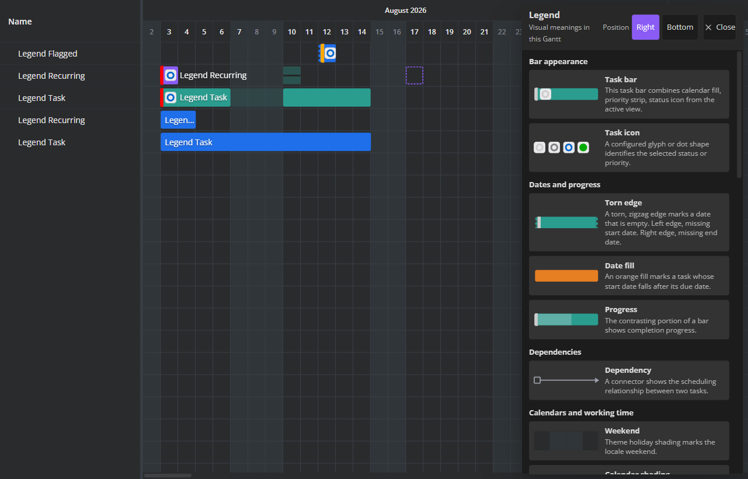Select the Legend Flagged row
This screenshot has width=748, height=479.
(70, 54)
